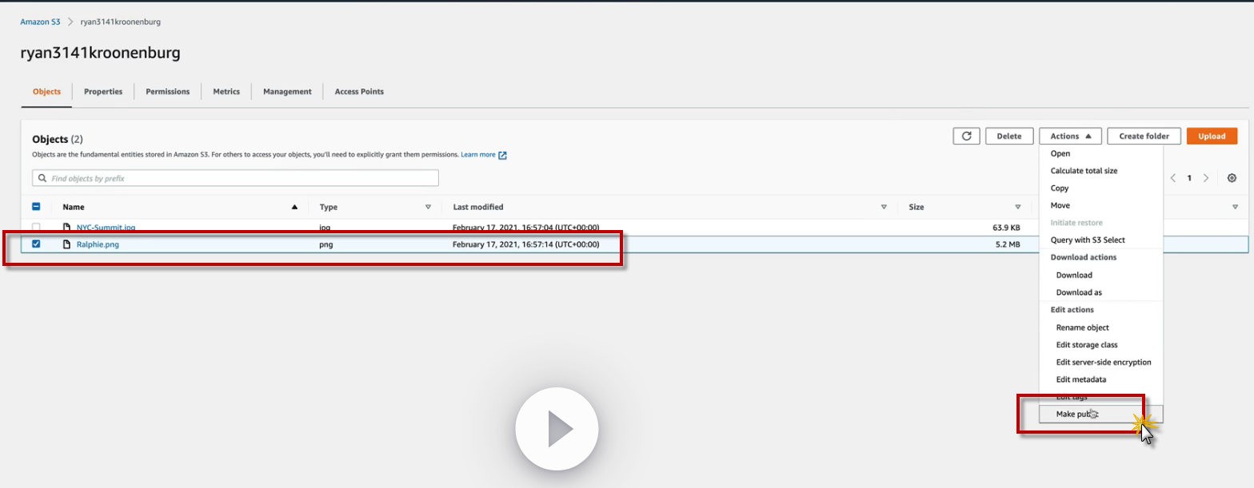
Task: Click the Create folder button
Action: click(1144, 136)
